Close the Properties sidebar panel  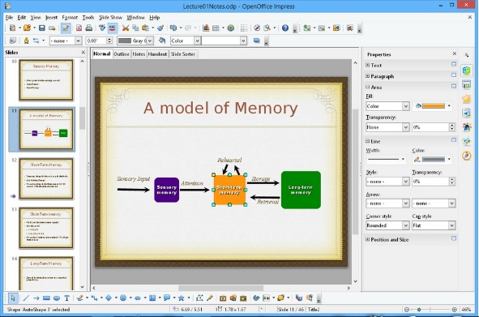pos(454,54)
